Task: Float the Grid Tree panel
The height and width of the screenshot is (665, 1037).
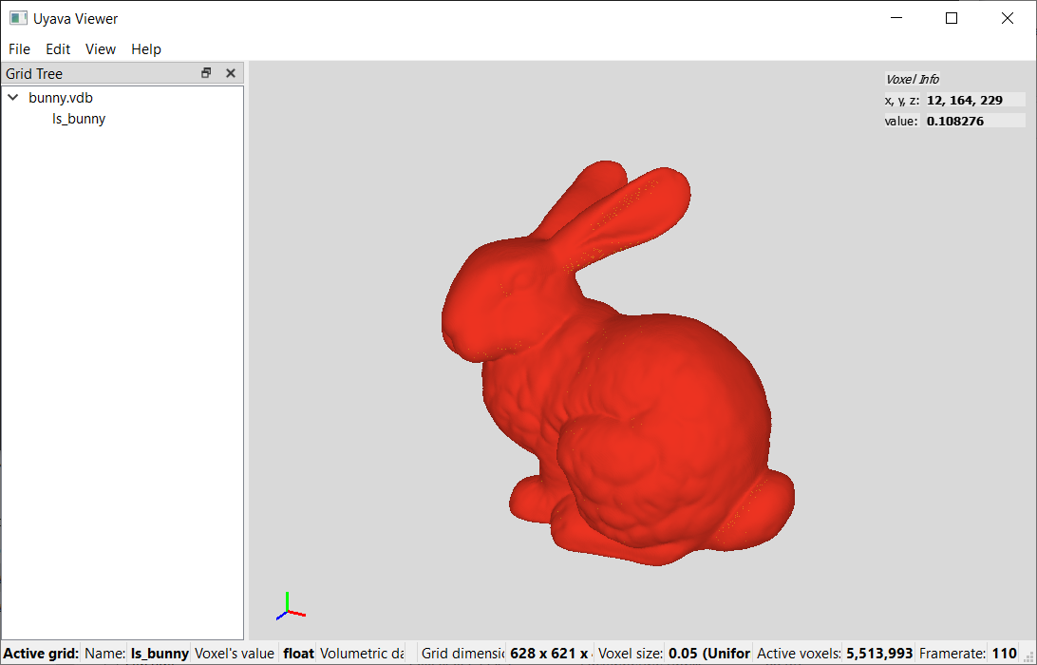Action: [206, 73]
